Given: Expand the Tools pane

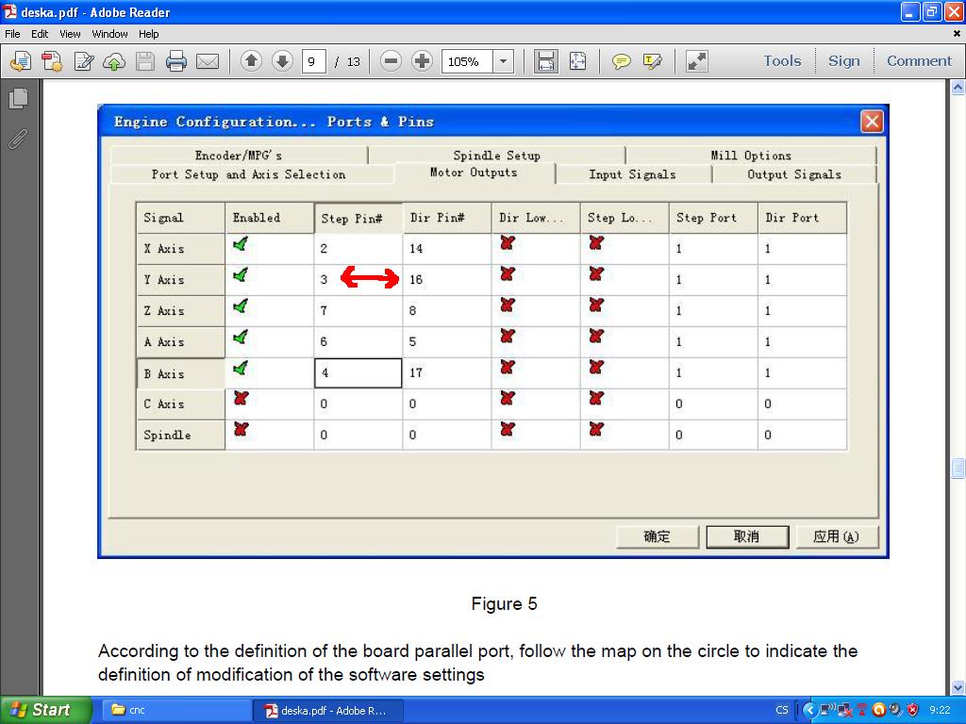Looking at the screenshot, I should 782,61.
